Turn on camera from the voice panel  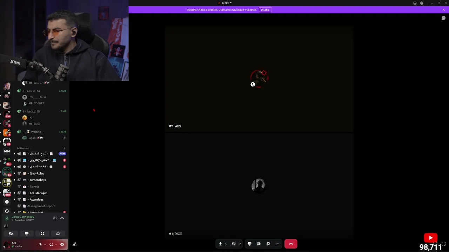click(11, 233)
